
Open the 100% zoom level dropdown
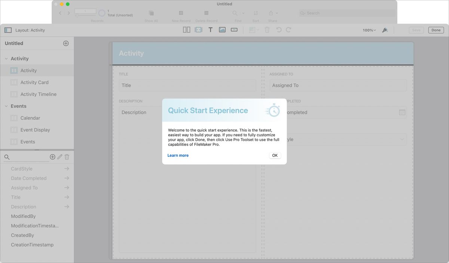(x=369, y=30)
